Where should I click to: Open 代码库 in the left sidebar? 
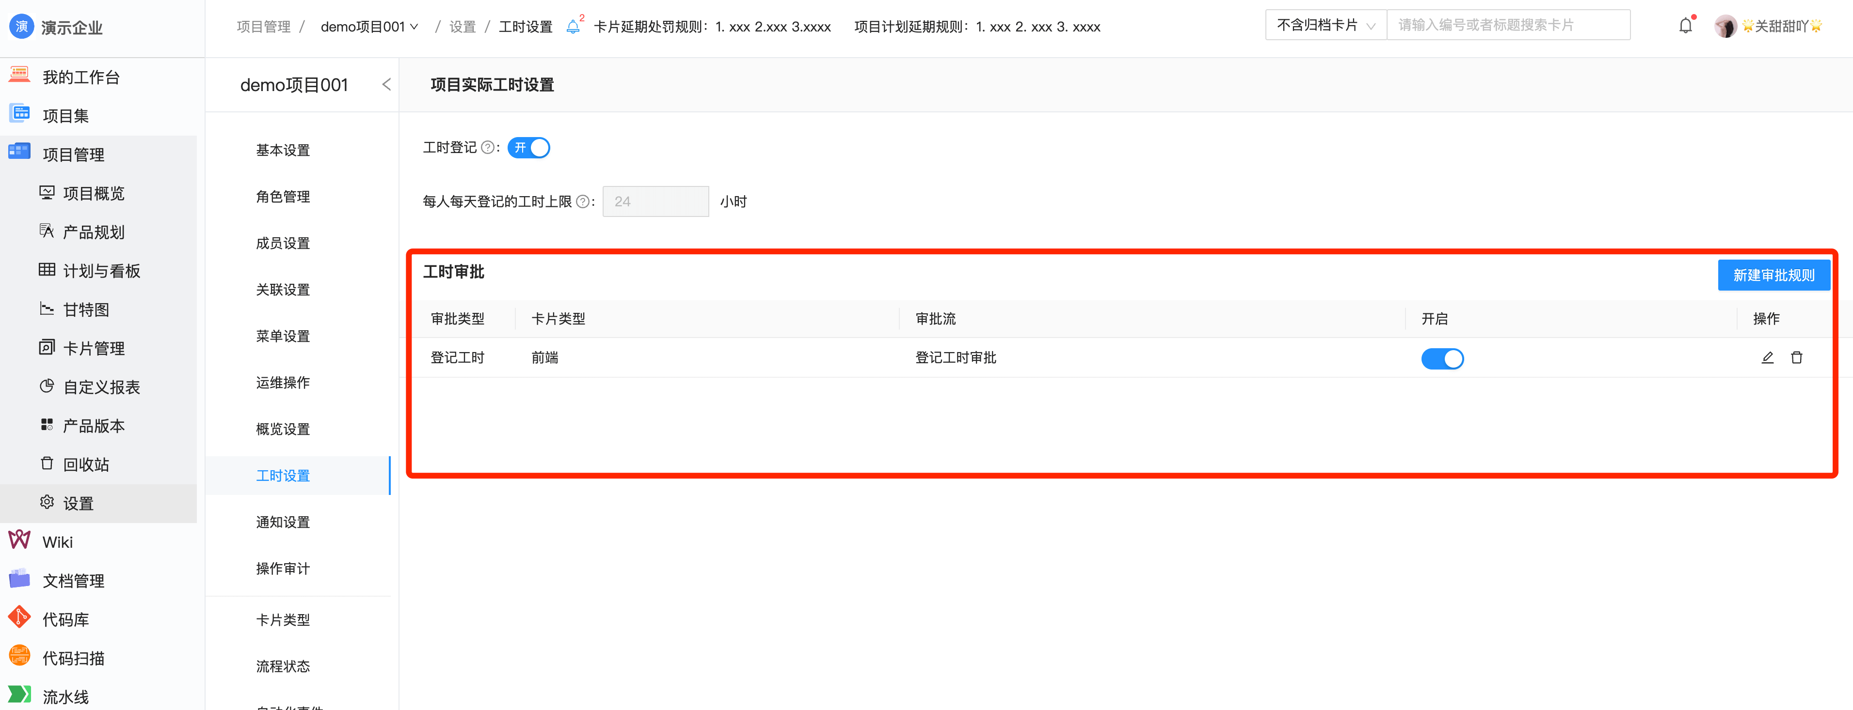65,619
